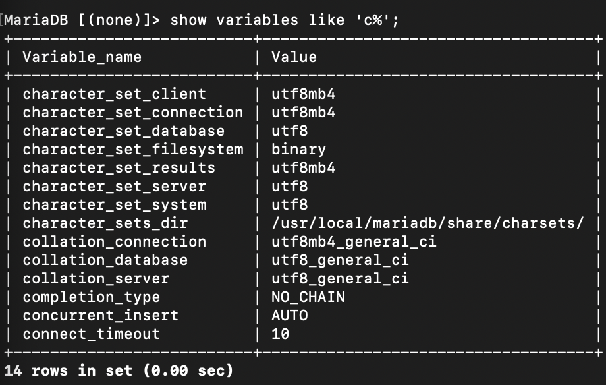This screenshot has height=385, width=606.
Task: Click the MariaDB [(none)]> prompt text
Action: (x=82, y=19)
